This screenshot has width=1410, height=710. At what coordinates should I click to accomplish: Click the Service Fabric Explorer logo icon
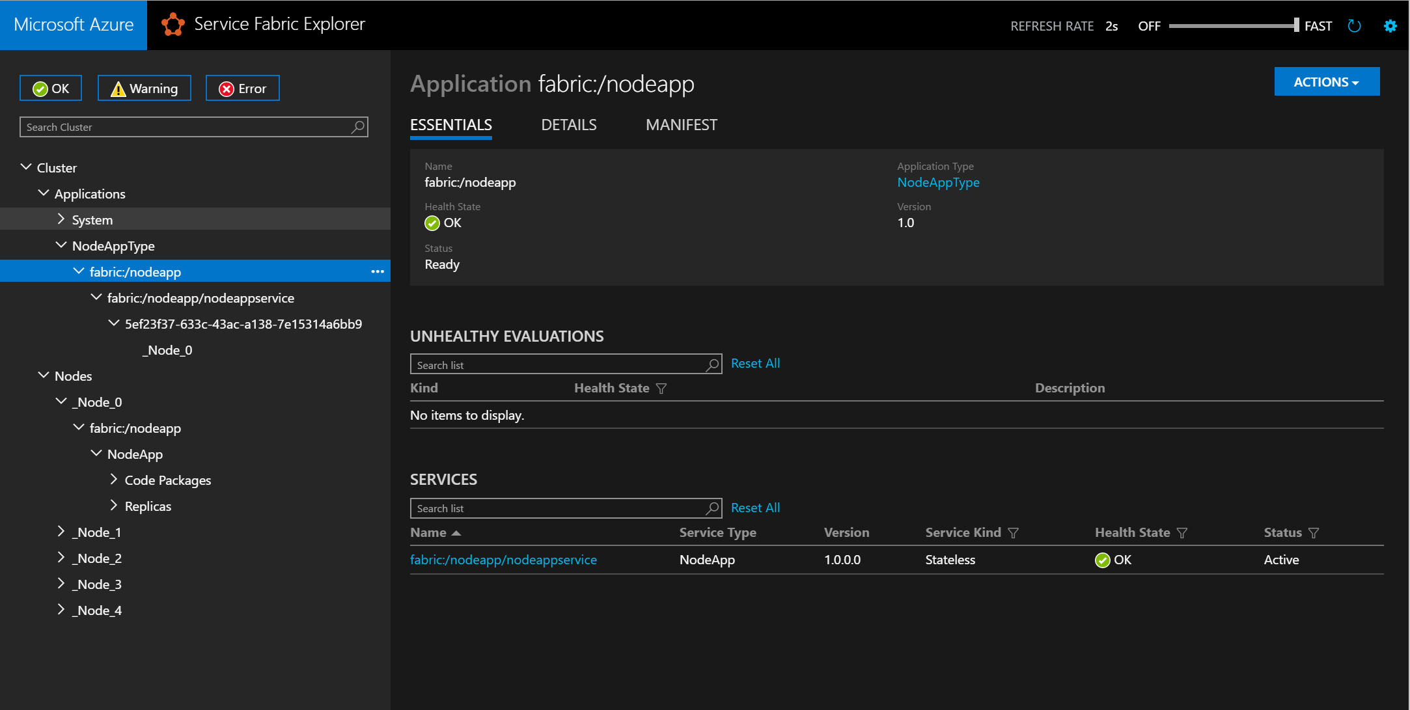[x=172, y=25]
